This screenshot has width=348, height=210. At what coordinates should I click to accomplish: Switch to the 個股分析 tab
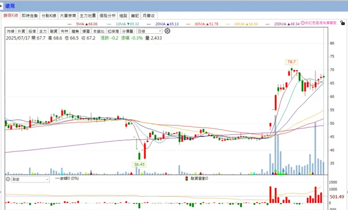[107, 16]
